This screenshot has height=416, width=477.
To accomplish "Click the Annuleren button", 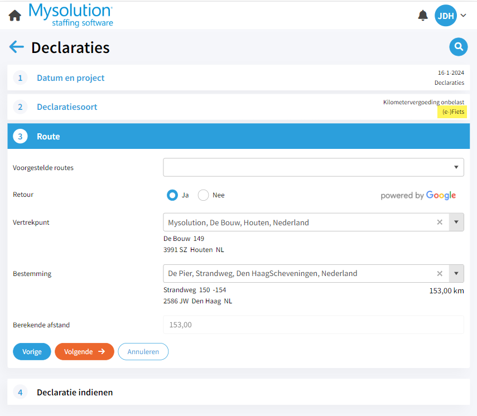I will point(143,352).
